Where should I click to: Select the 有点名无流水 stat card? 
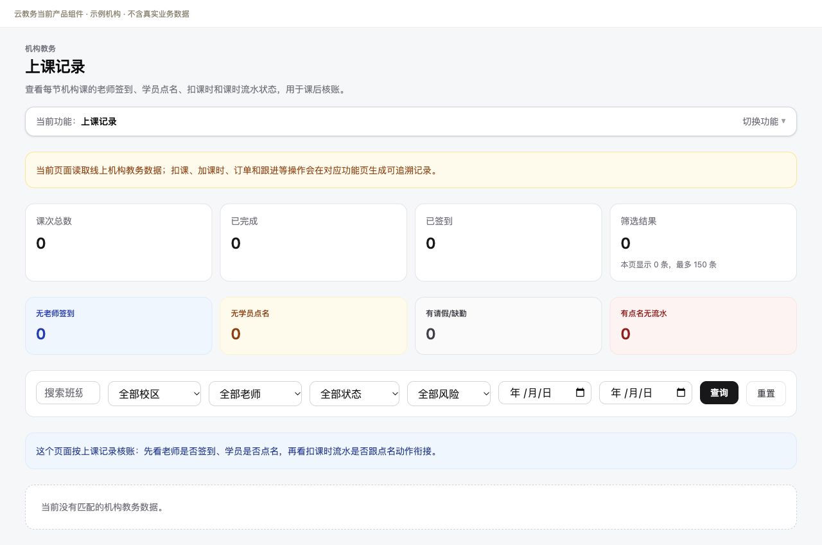pyautogui.click(x=703, y=326)
